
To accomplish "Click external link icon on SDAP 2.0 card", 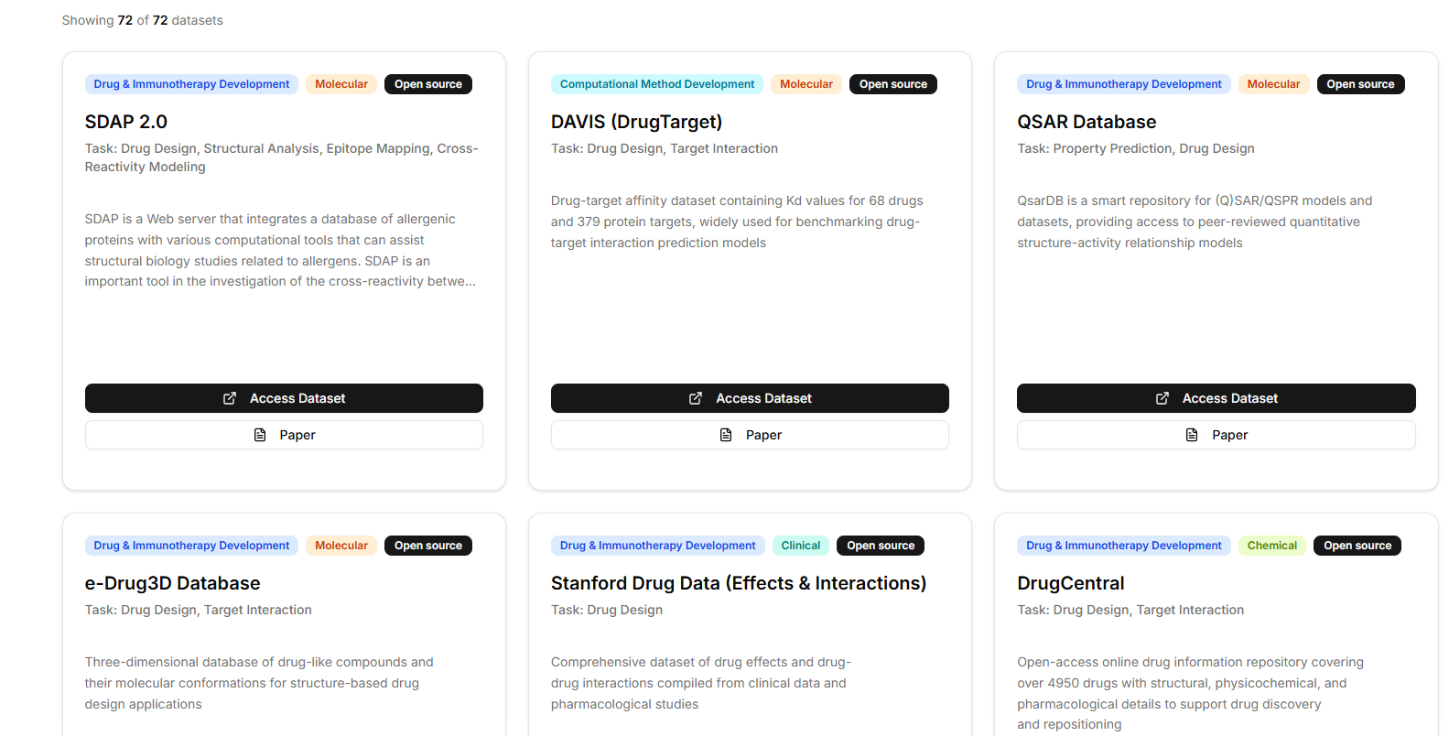I will (230, 398).
